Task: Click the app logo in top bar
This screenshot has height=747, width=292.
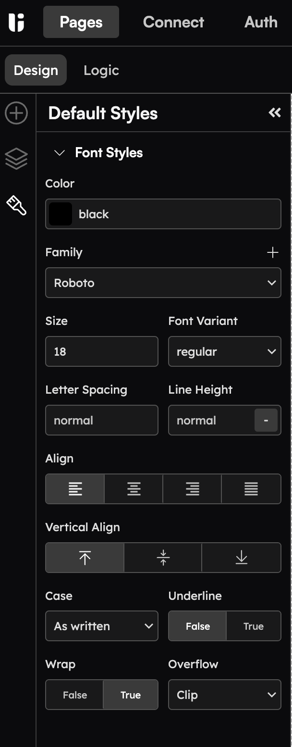Action: click(16, 22)
